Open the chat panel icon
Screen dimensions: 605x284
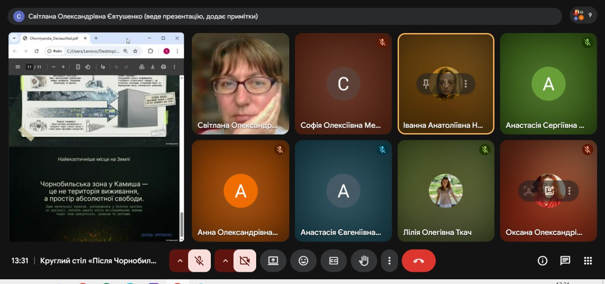click(565, 261)
